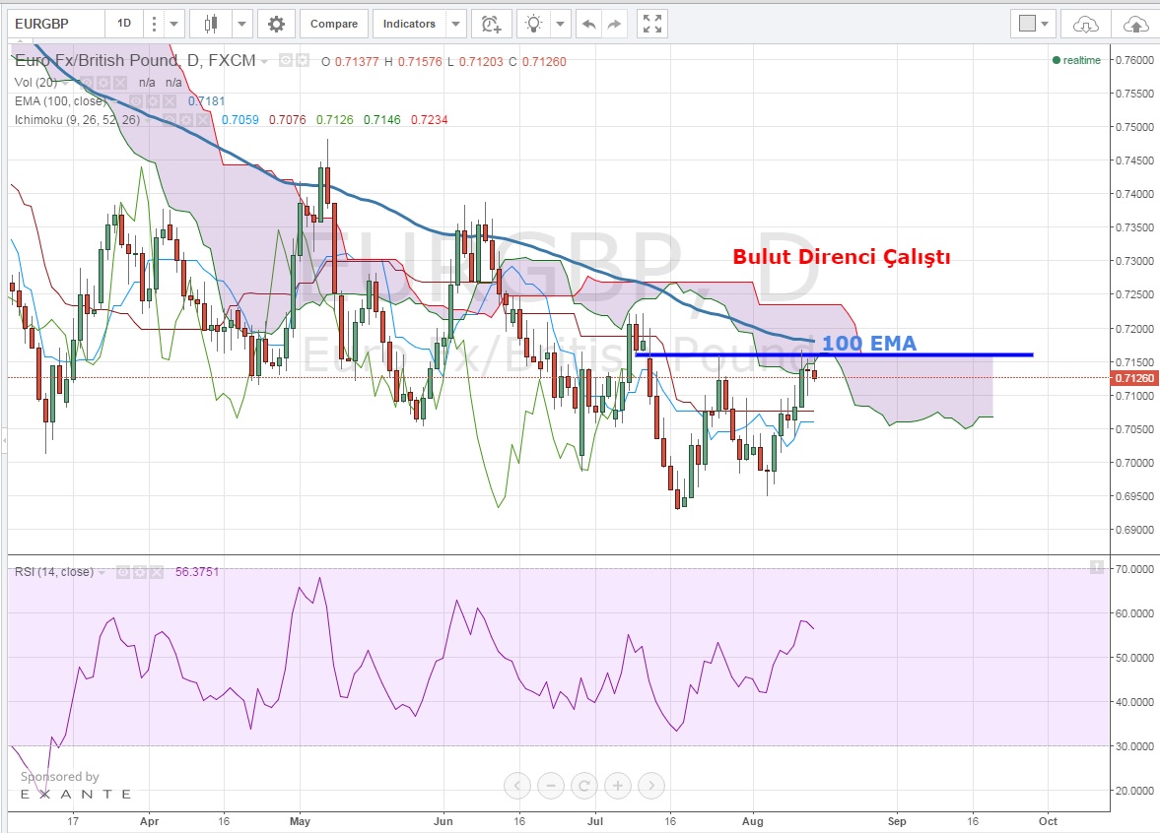Expand the time interval dropdown arrow

pos(174,24)
